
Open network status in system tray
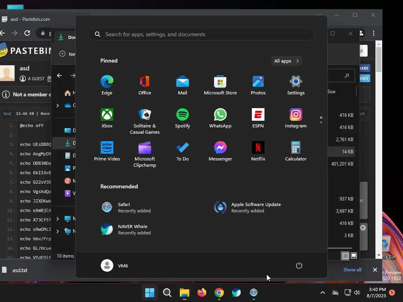[x=348, y=293]
